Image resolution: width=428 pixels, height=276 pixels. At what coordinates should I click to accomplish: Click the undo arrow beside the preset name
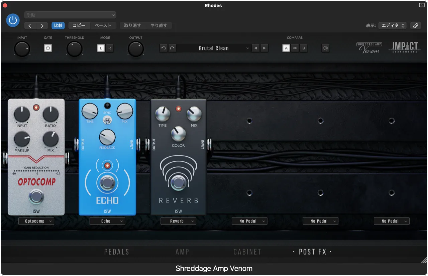[163, 48]
